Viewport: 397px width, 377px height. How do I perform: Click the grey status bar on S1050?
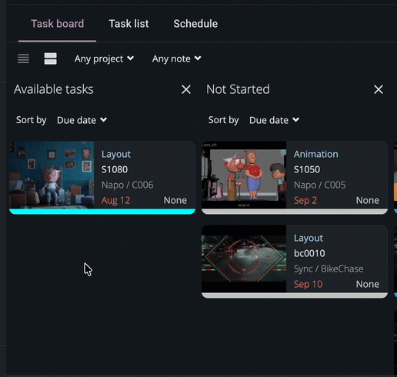295,212
